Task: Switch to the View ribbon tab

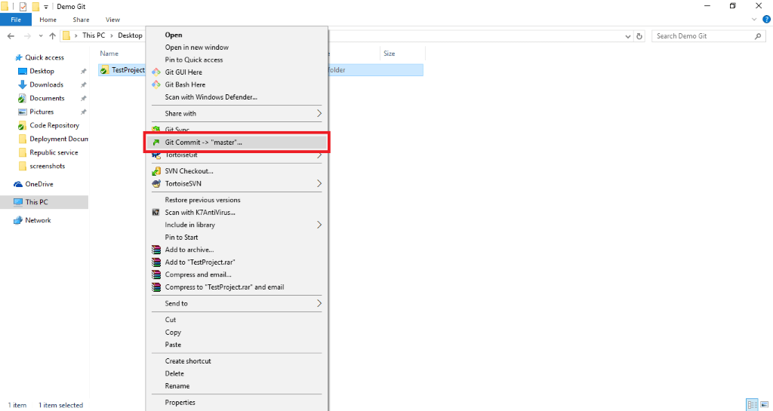Action: [112, 20]
